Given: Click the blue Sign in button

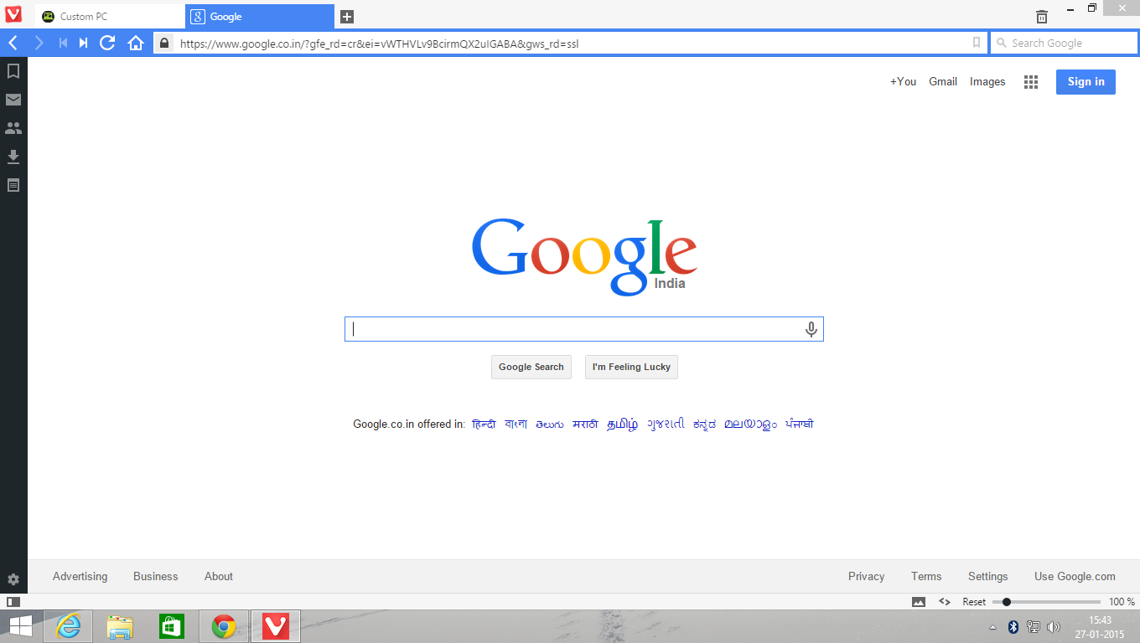Looking at the screenshot, I should click(x=1086, y=81).
